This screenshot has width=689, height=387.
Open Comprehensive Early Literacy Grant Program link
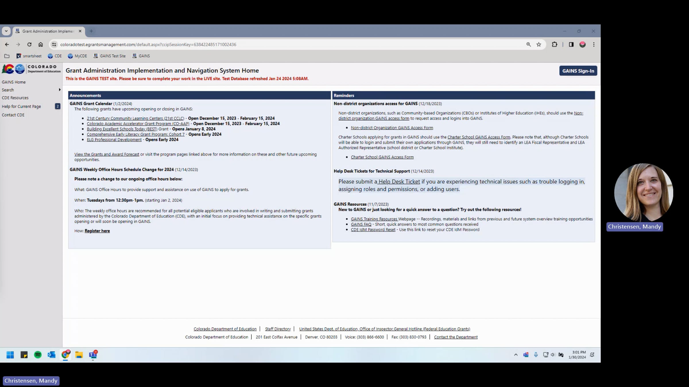136,134
